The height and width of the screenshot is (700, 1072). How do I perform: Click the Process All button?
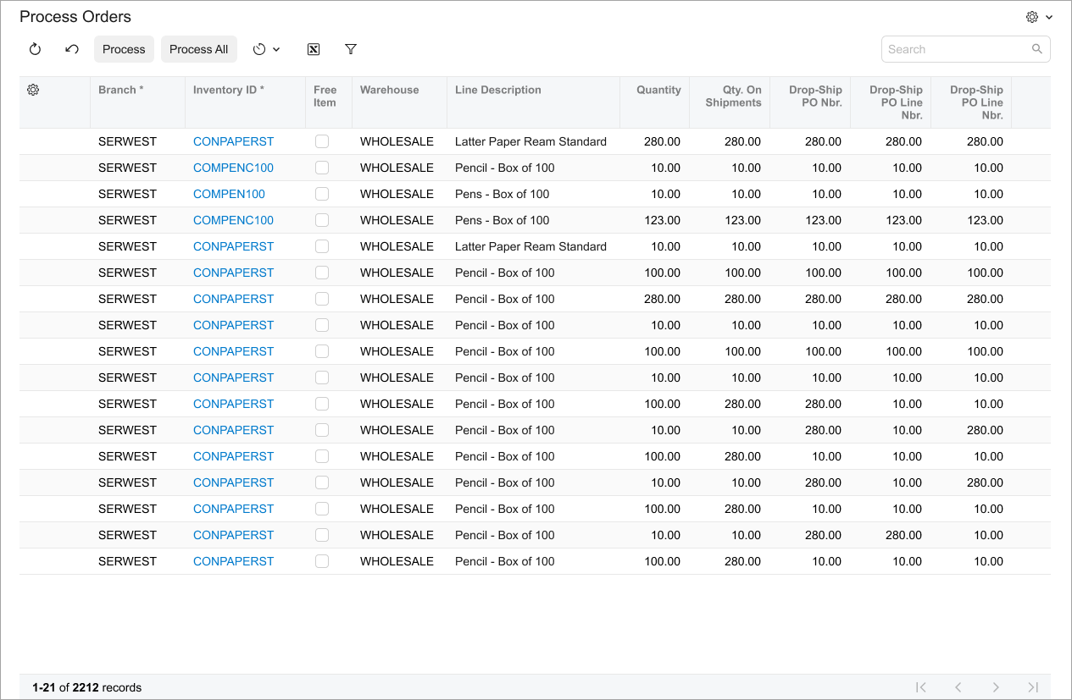tap(198, 49)
